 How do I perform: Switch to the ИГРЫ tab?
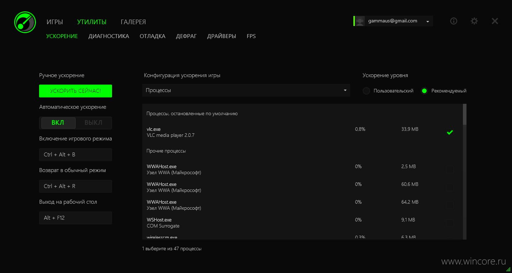click(x=55, y=22)
